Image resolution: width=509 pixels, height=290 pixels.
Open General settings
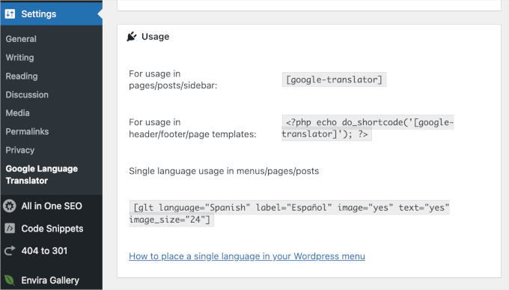[x=21, y=39]
